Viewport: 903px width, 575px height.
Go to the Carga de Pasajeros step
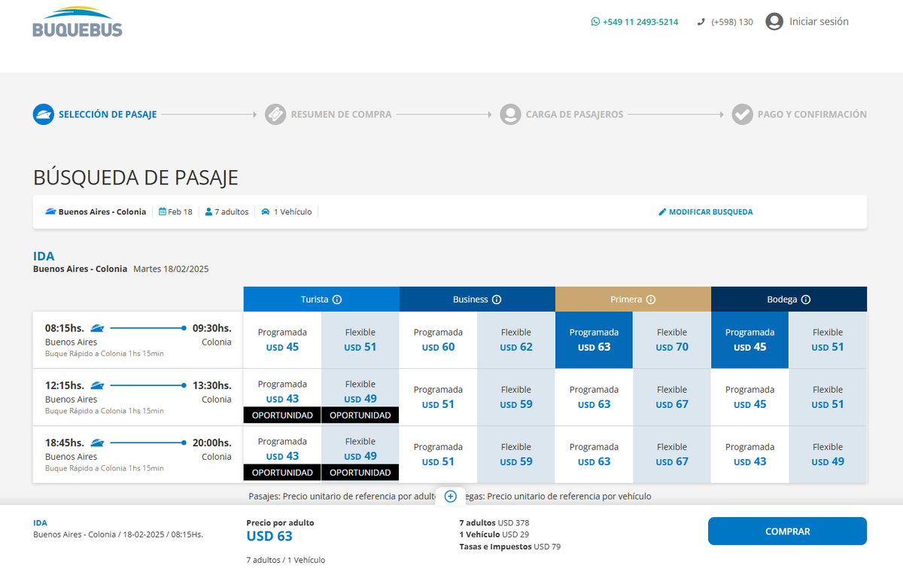point(575,114)
